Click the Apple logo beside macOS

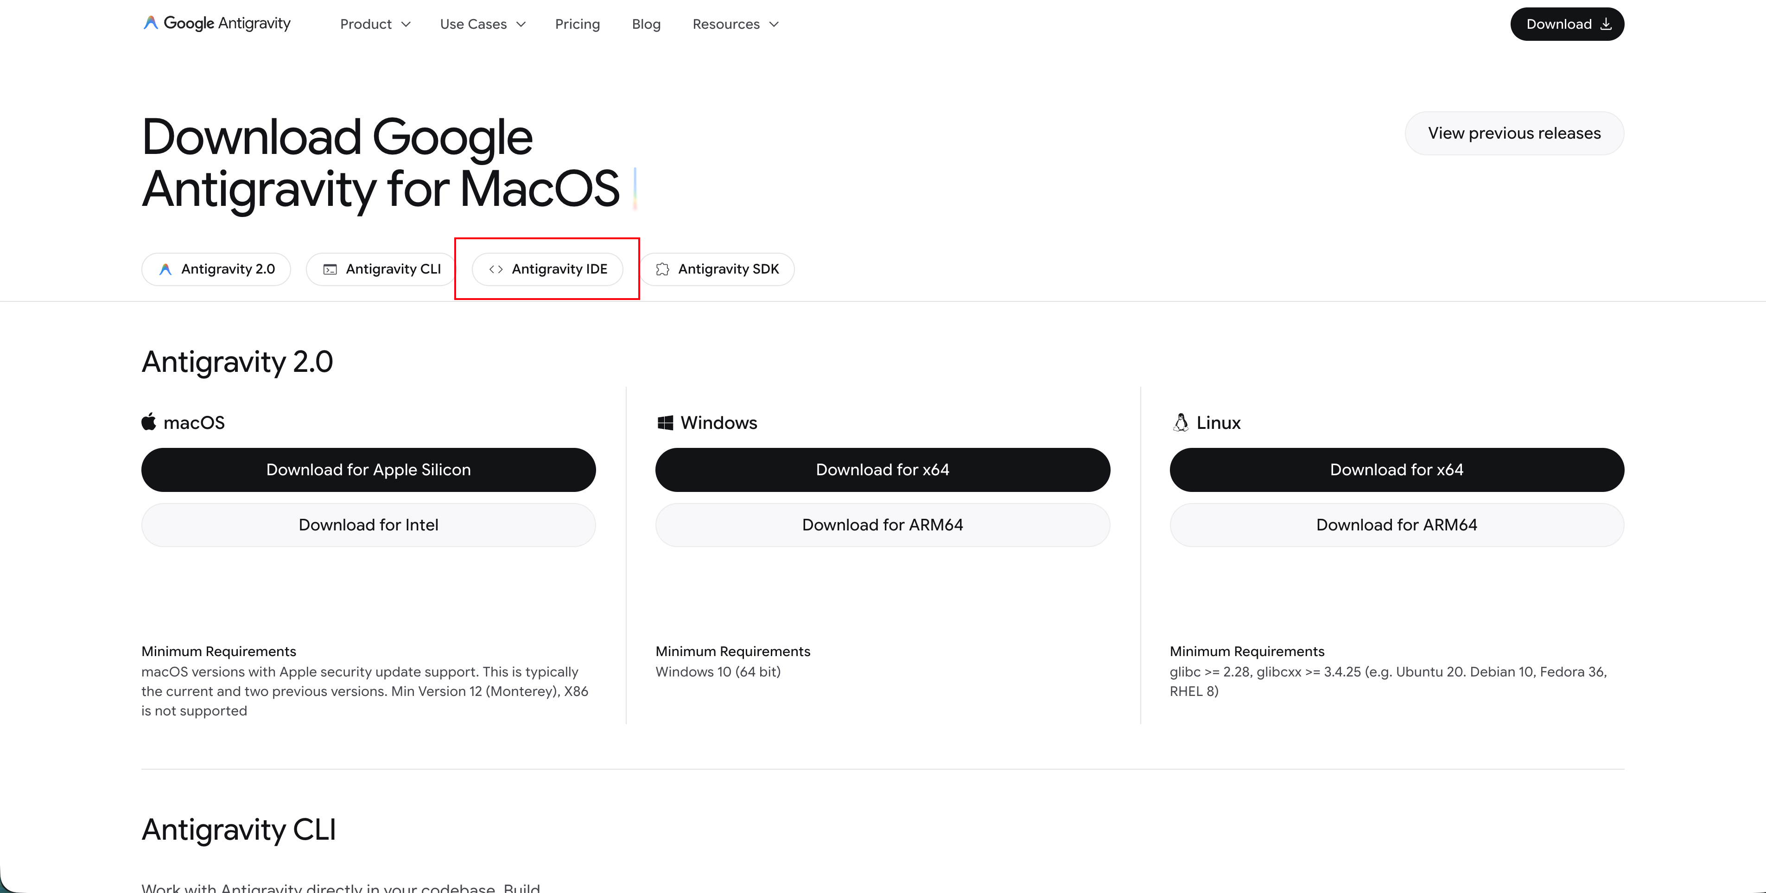(149, 422)
